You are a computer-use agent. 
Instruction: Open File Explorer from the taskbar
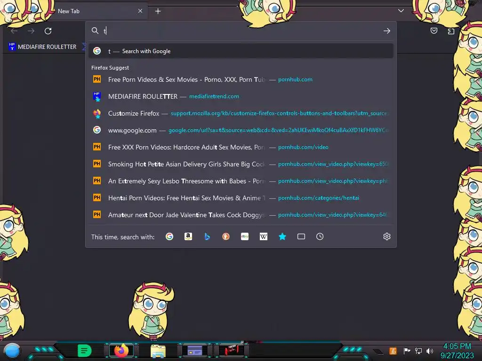tap(158, 351)
